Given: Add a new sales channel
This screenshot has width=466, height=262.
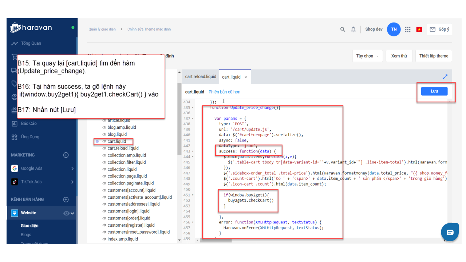Looking at the screenshot, I should click(66, 199).
